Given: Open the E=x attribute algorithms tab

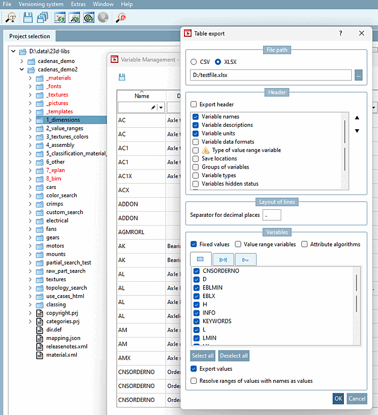Looking at the screenshot, I should (x=245, y=260).
